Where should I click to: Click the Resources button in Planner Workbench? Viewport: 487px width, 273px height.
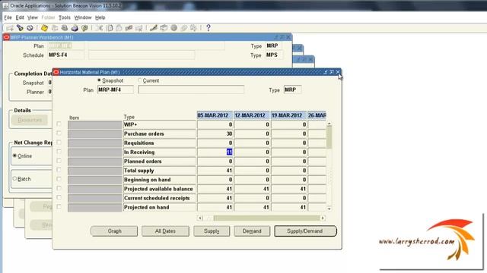pyautogui.click(x=30, y=120)
